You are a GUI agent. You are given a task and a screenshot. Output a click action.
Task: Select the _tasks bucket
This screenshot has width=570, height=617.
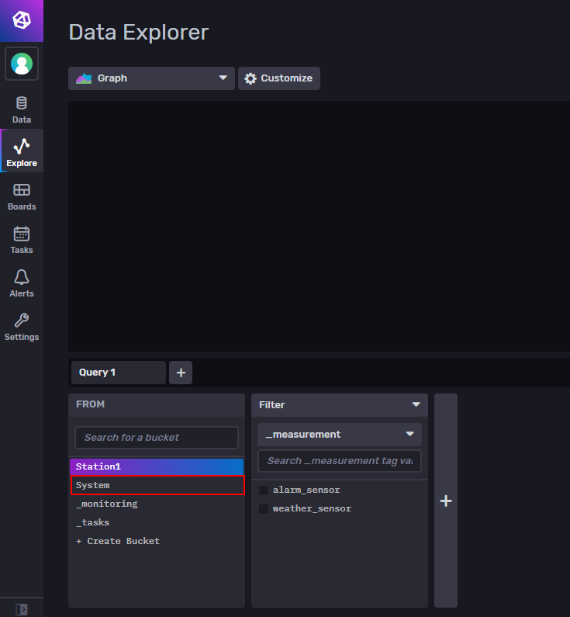(x=157, y=522)
